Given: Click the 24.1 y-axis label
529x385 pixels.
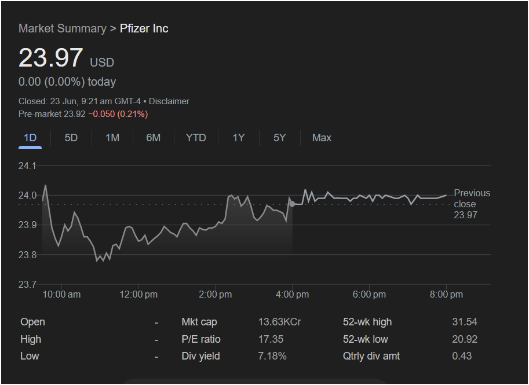Looking at the screenshot, I should point(27,166).
